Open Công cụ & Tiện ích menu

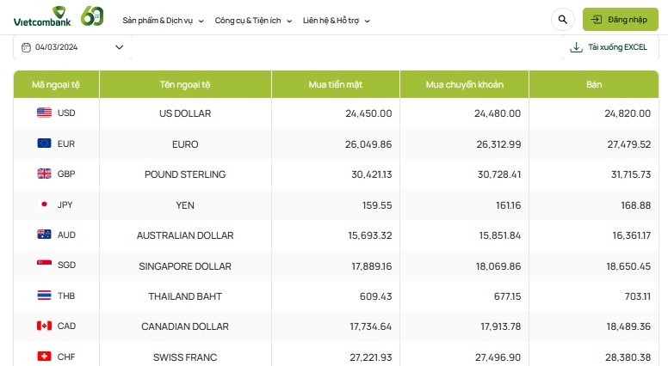pyautogui.click(x=253, y=20)
